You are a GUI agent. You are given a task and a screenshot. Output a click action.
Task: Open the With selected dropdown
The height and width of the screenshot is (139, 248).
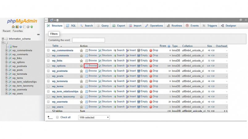(94, 117)
